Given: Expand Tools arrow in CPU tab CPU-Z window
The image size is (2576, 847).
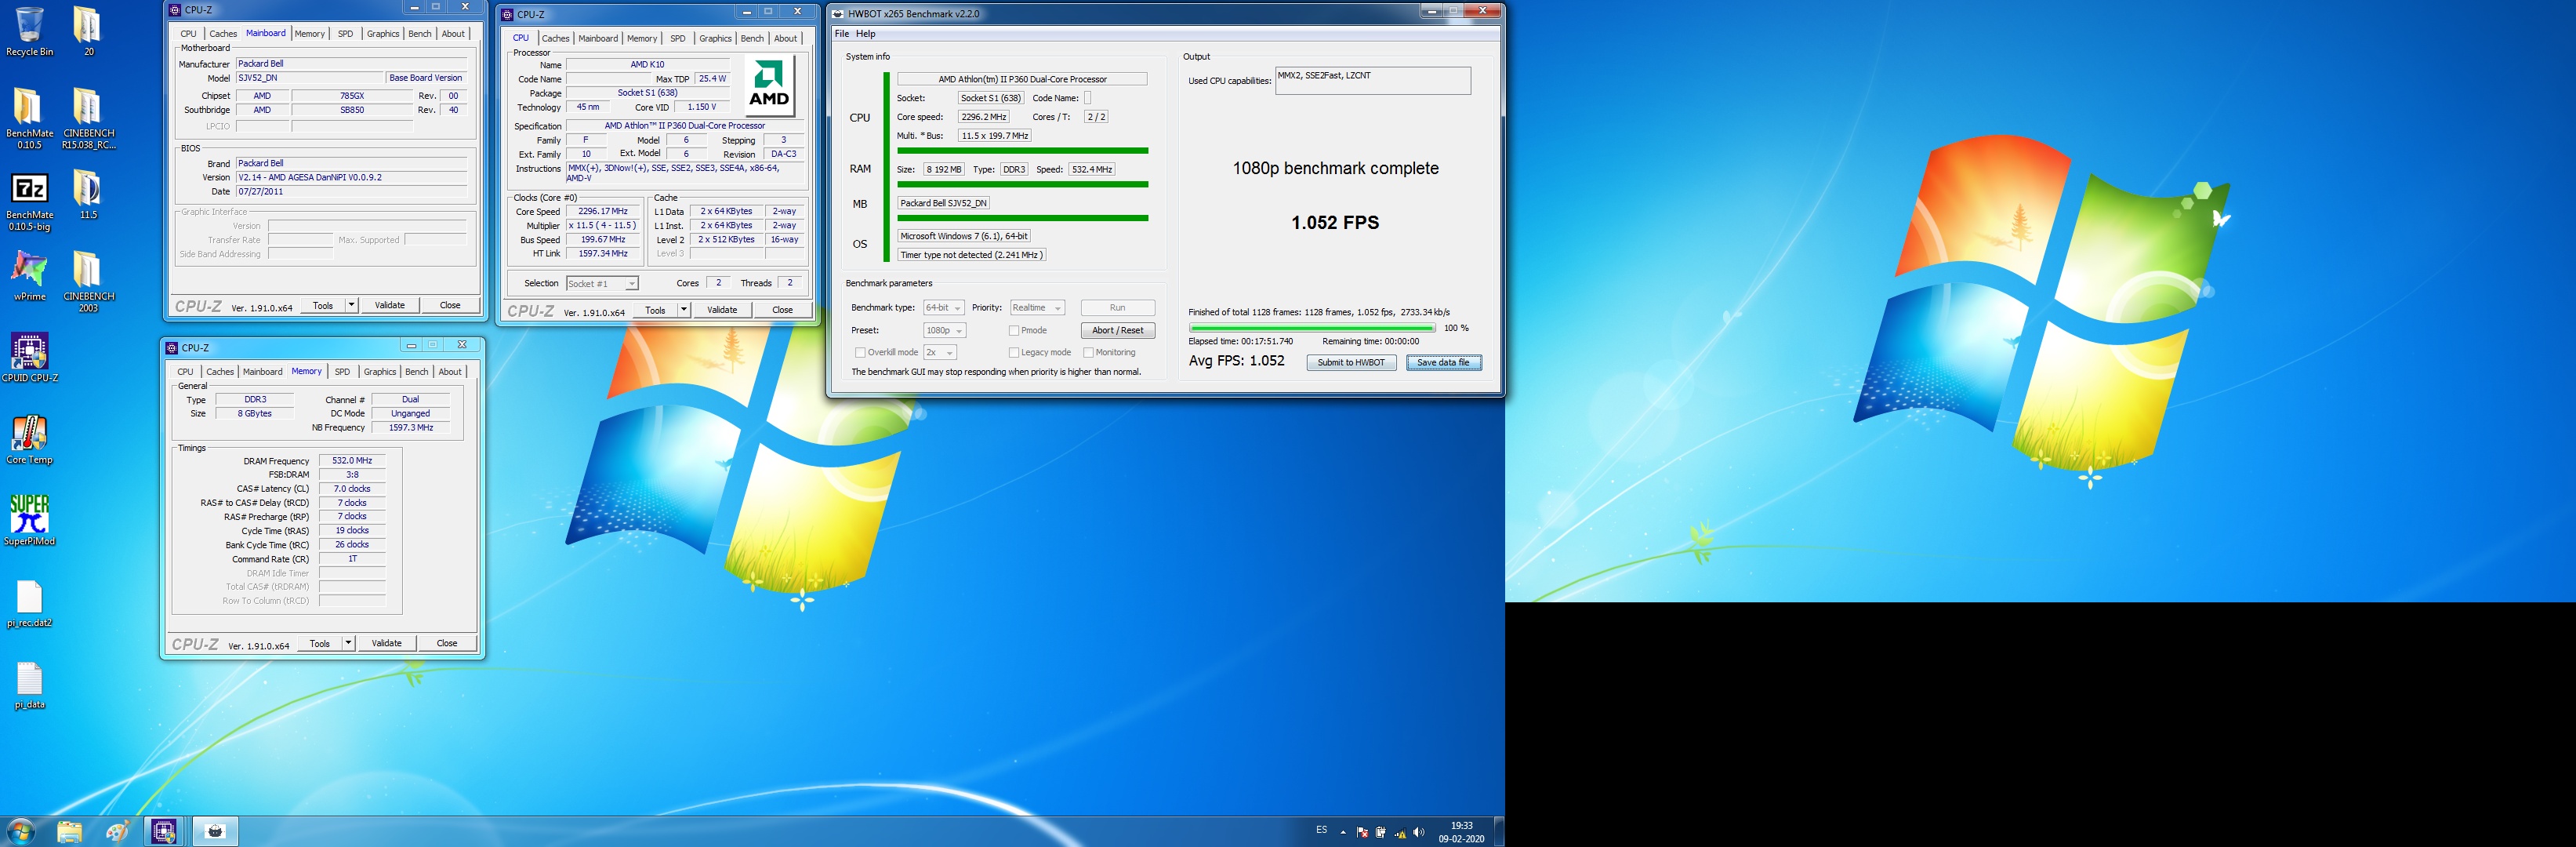Looking at the screenshot, I should (x=684, y=310).
